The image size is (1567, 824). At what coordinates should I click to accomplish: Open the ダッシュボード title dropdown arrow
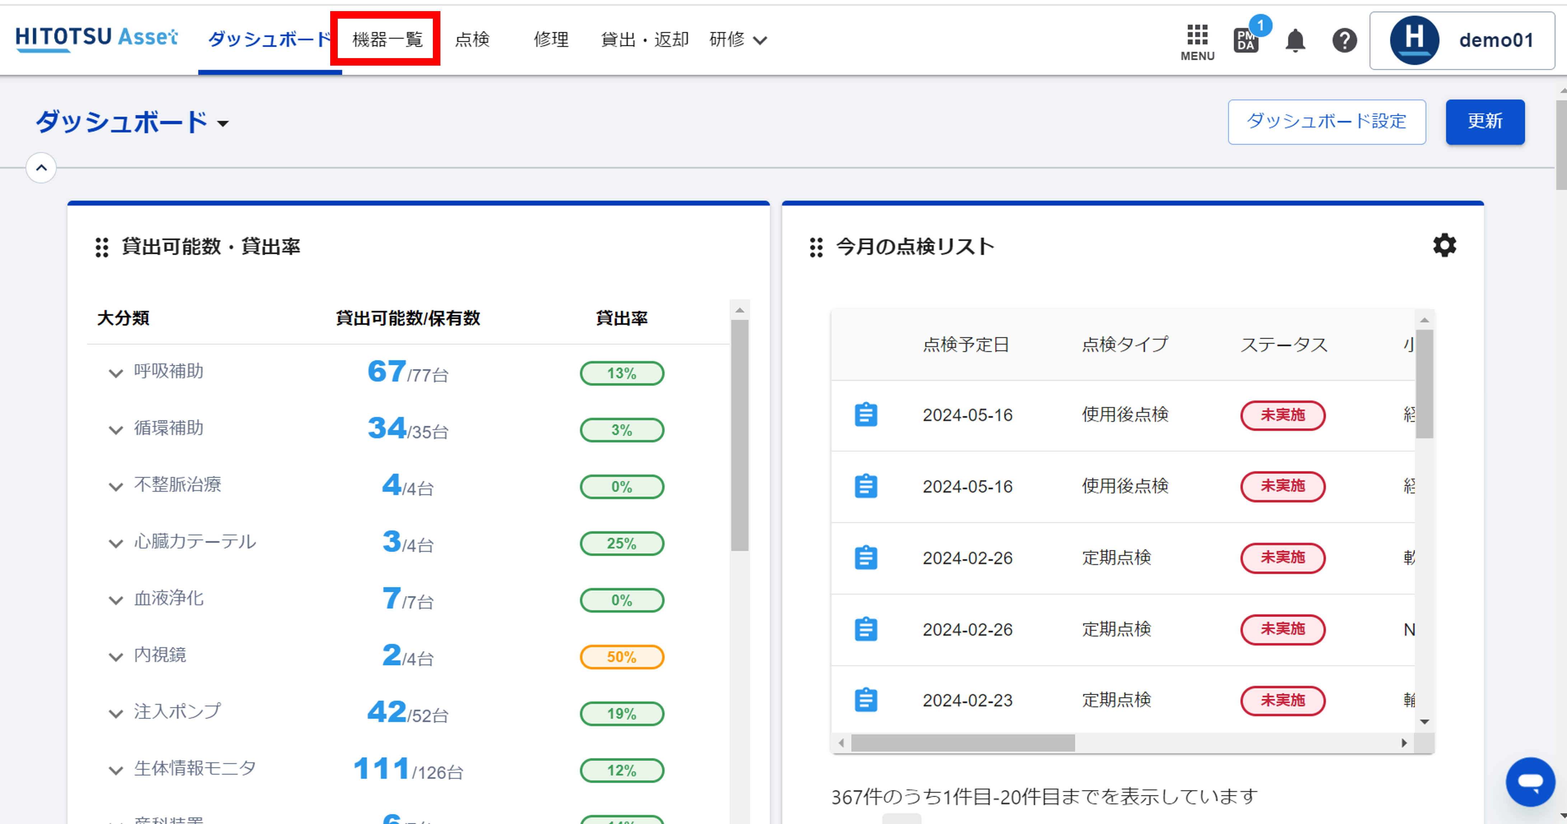coord(223,123)
